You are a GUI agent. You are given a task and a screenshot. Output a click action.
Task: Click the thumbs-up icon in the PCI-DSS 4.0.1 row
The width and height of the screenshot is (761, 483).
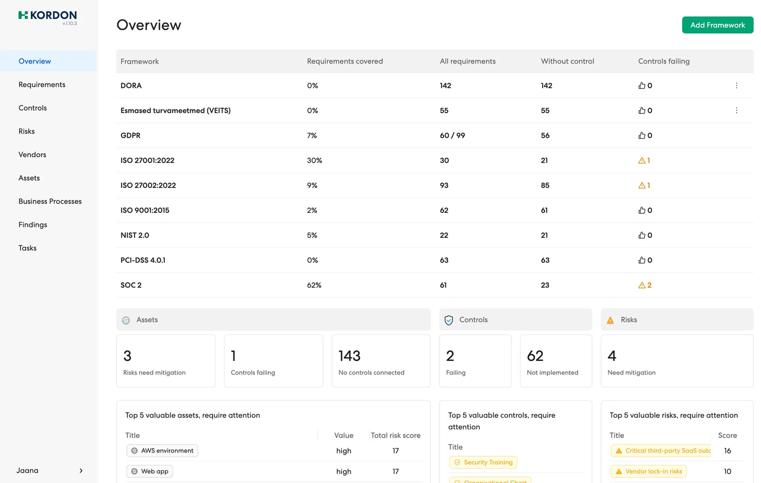(x=642, y=260)
